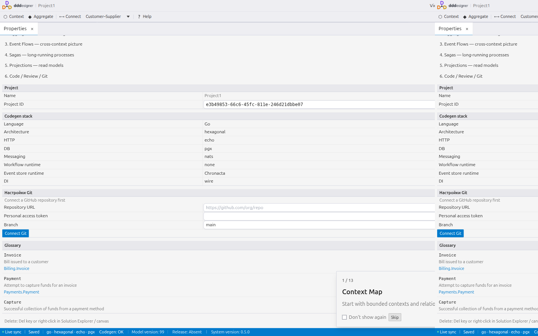Click 'Model version: 99' in the status bar
538x336 pixels.
pyautogui.click(x=148, y=332)
